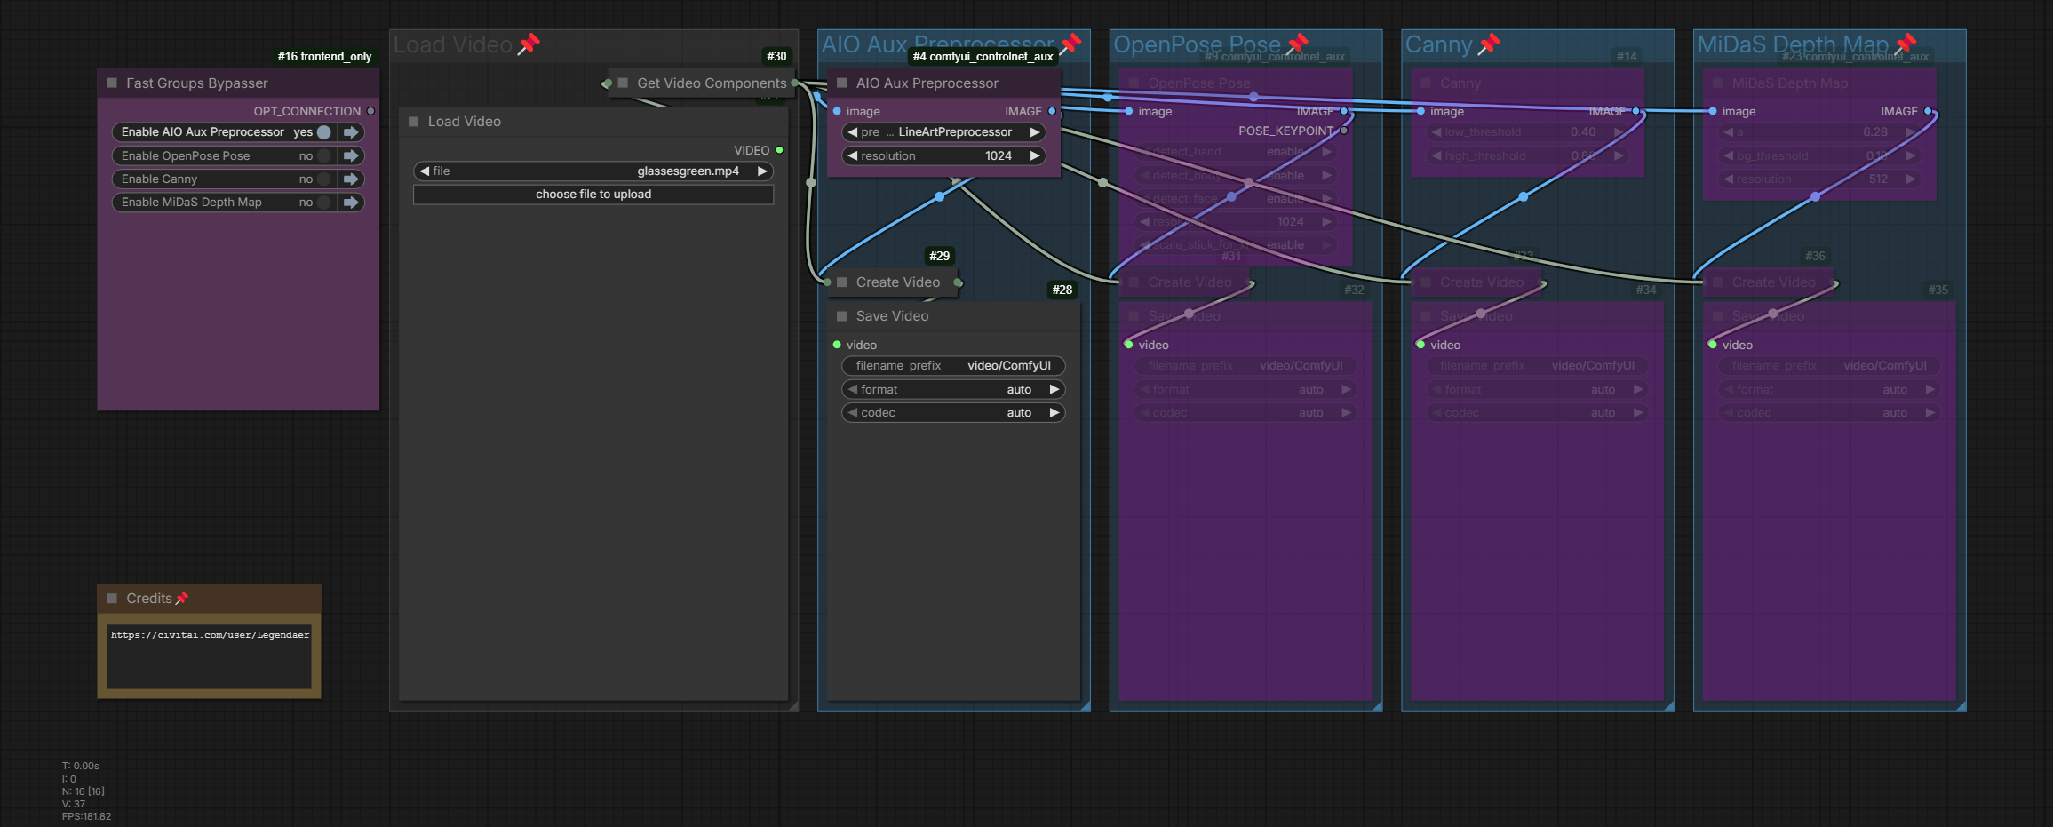Click the OPT_CONNECTION output port on Fast Groups Bypasser

point(370,111)
